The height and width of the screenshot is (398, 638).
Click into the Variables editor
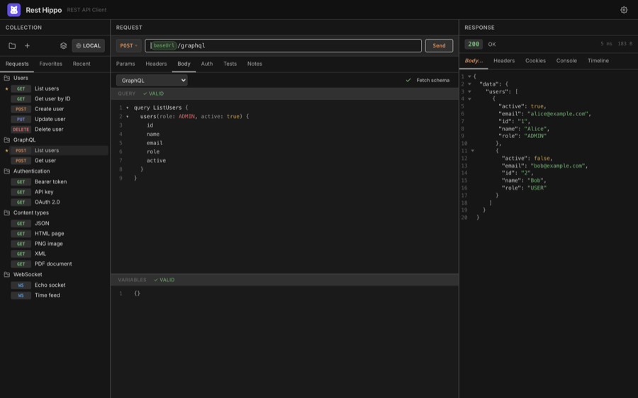pos(285,341)
